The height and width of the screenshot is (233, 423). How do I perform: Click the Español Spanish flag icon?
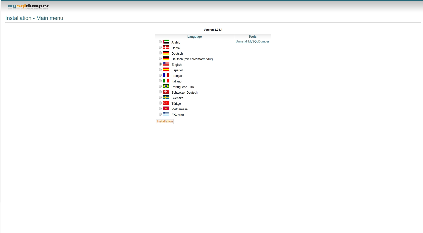pyautogui.click(x=166, y=70)
